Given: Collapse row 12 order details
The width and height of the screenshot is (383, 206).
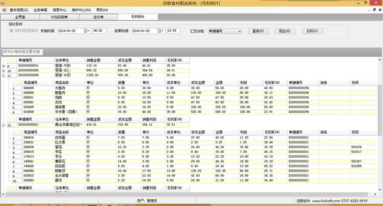Looking at the screenshot, I should click(4, 125).
